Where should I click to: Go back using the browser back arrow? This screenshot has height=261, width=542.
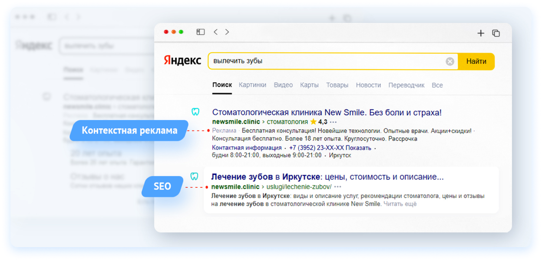point(215,32)
